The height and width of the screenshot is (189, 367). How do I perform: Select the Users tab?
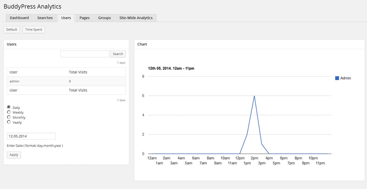click(66, 18)
